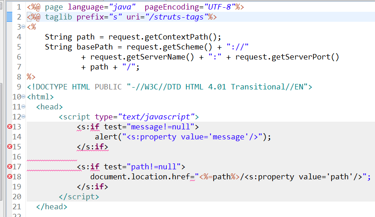Click "getContextPath" on line 4
The image size is (375, 217).
pos(176,37)
